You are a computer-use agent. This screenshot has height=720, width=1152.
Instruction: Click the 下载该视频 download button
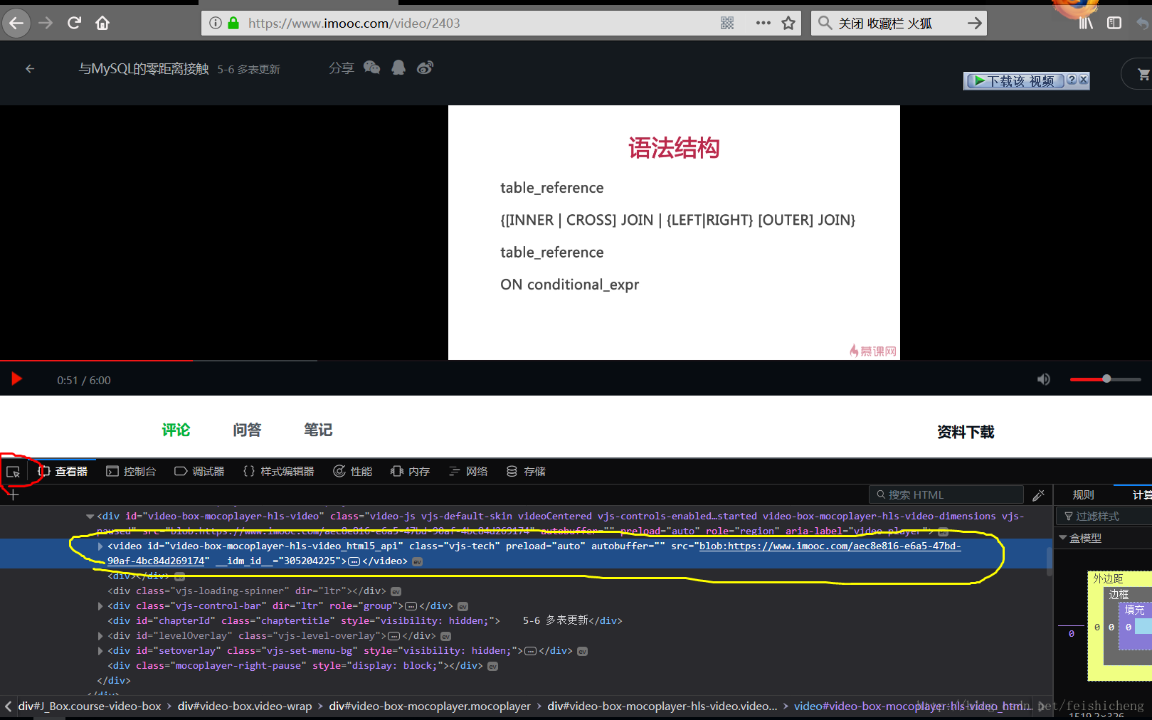(1015, 80)
